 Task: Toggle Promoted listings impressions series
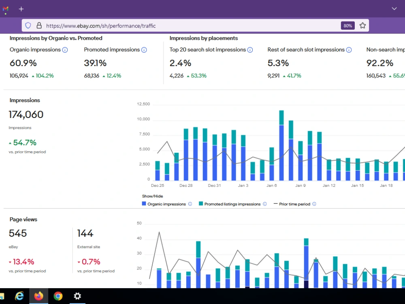point(232,204)
